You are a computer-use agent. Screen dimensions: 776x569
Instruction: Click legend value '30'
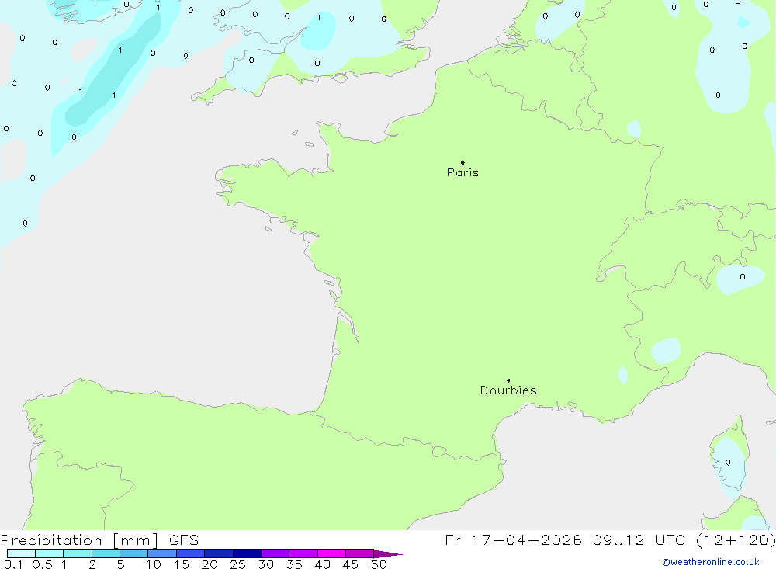coord(266,564)
